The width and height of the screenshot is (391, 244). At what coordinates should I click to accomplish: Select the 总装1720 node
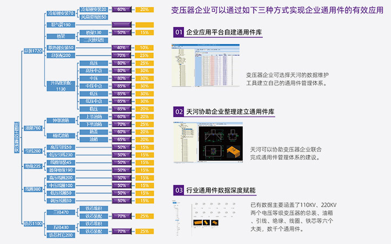coord(33,51)
